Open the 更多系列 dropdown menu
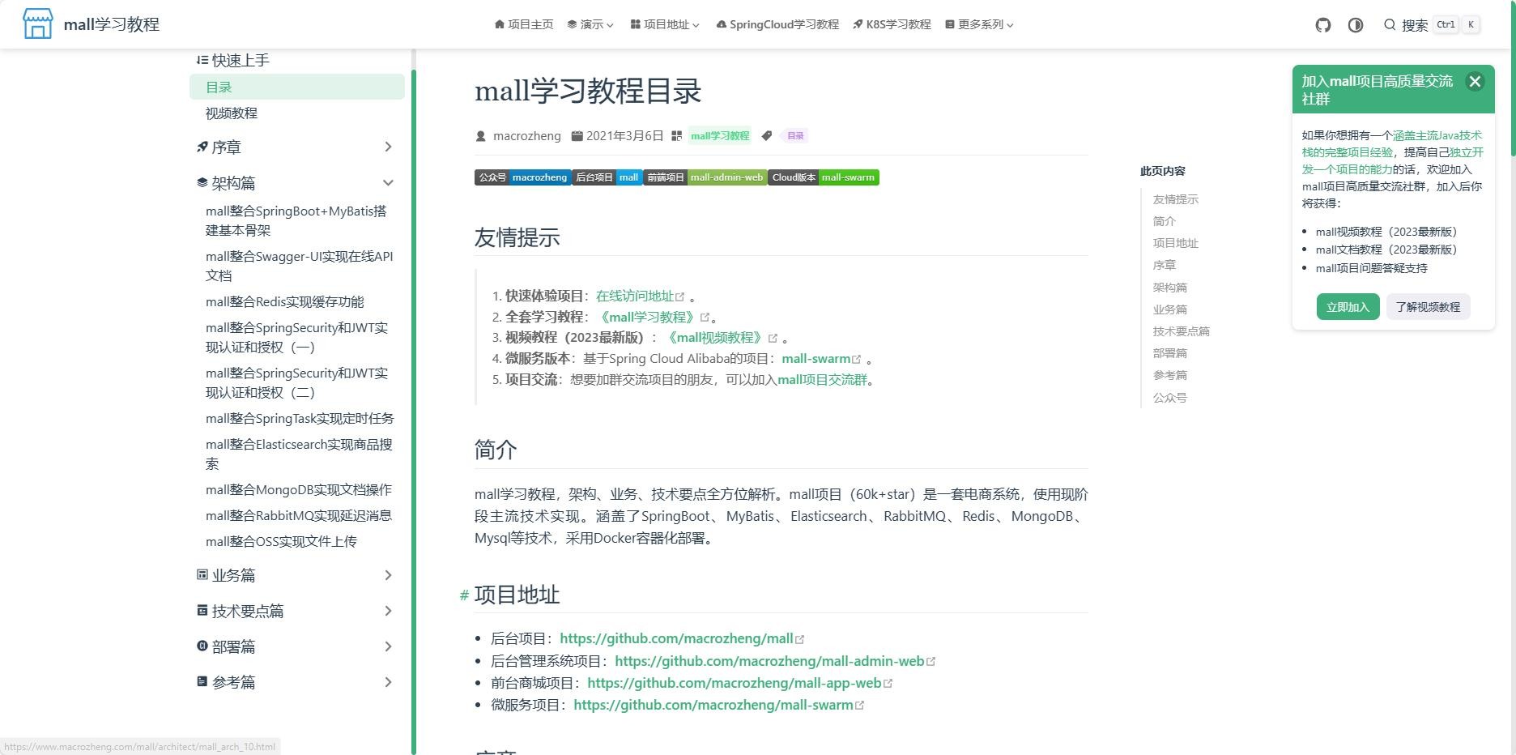This screenshot has height=755, width=1516. point(979,24)
